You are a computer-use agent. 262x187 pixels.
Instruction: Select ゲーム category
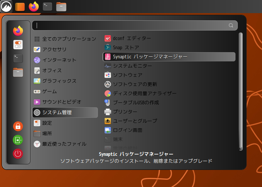(65, 92)
